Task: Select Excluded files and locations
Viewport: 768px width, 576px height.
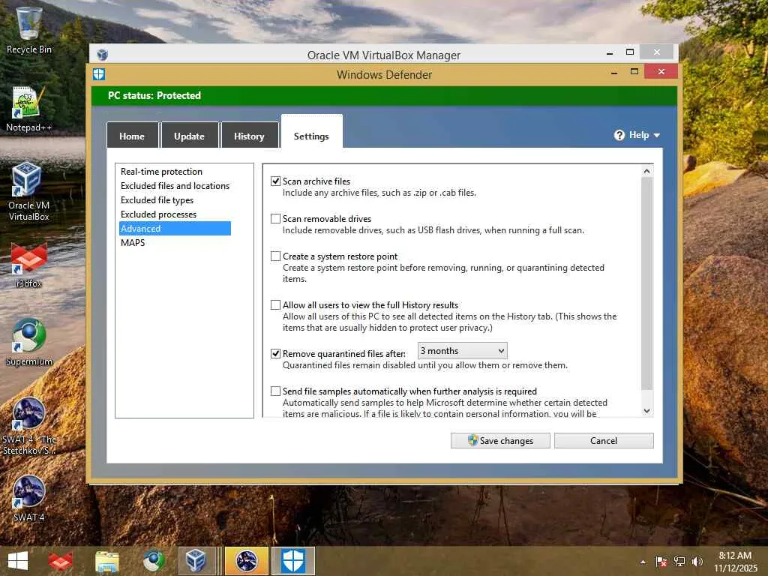Action: point(175,186)
